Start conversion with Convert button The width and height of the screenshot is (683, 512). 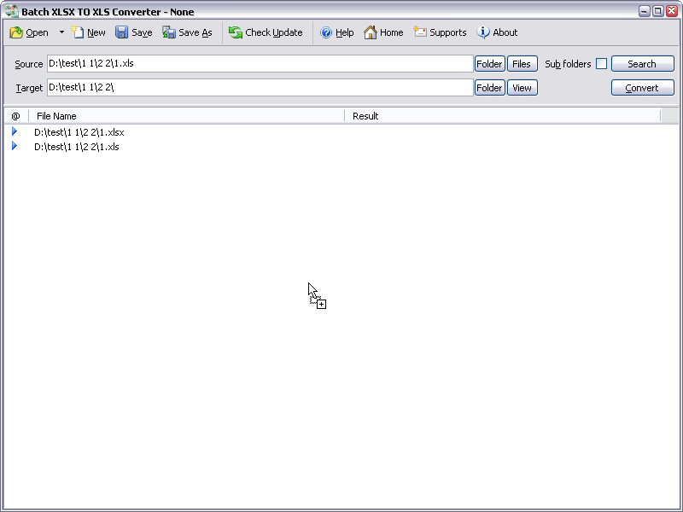(643, 88)
